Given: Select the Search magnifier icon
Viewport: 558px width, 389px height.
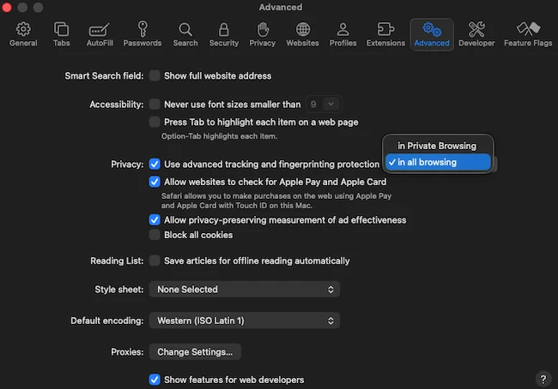Looking at the screenshot, I should pos(185,34).
